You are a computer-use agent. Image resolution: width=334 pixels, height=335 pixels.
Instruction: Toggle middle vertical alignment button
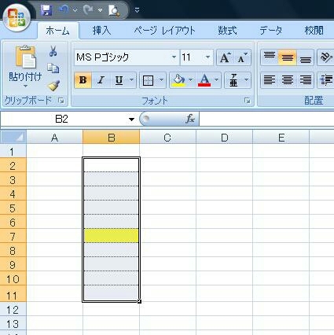(x=287, y=57)
